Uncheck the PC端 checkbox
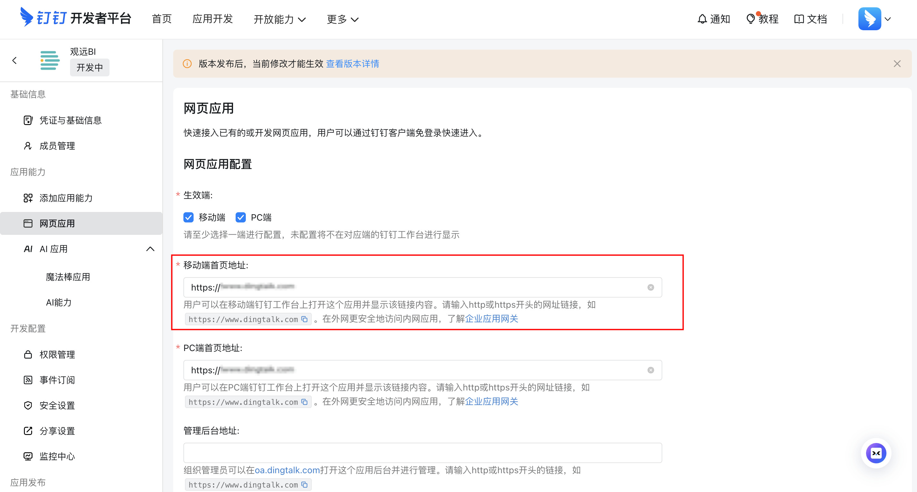The width and height of the screenshot is (917, 492). tap(241, 217)
